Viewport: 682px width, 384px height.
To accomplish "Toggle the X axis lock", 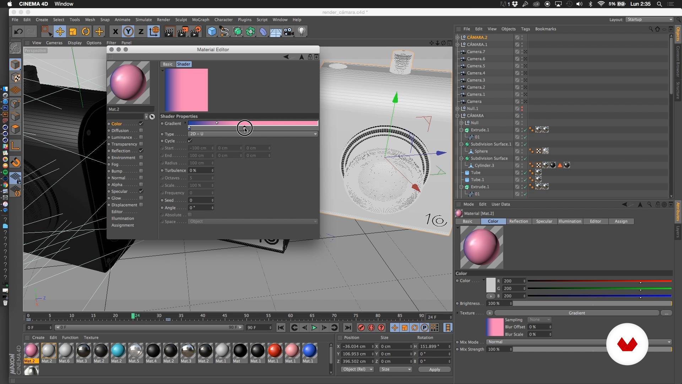I will (x=115, y=32).
